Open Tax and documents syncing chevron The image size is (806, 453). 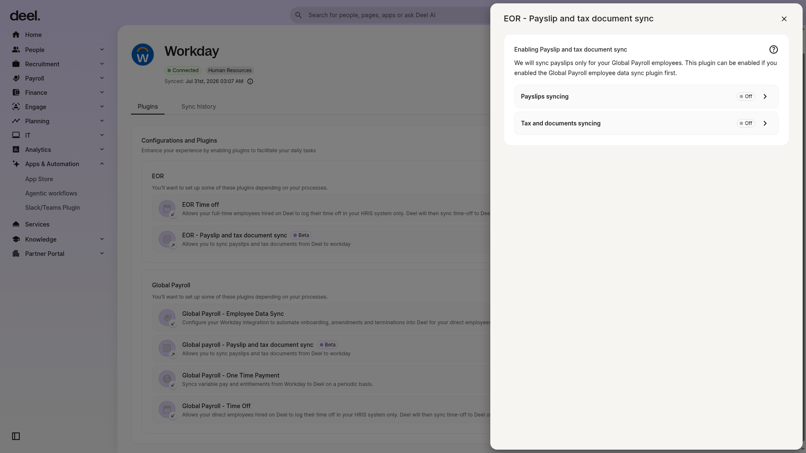765,123
